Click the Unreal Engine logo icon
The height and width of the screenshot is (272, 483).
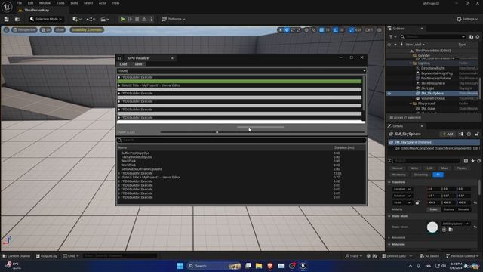[7, 6]
